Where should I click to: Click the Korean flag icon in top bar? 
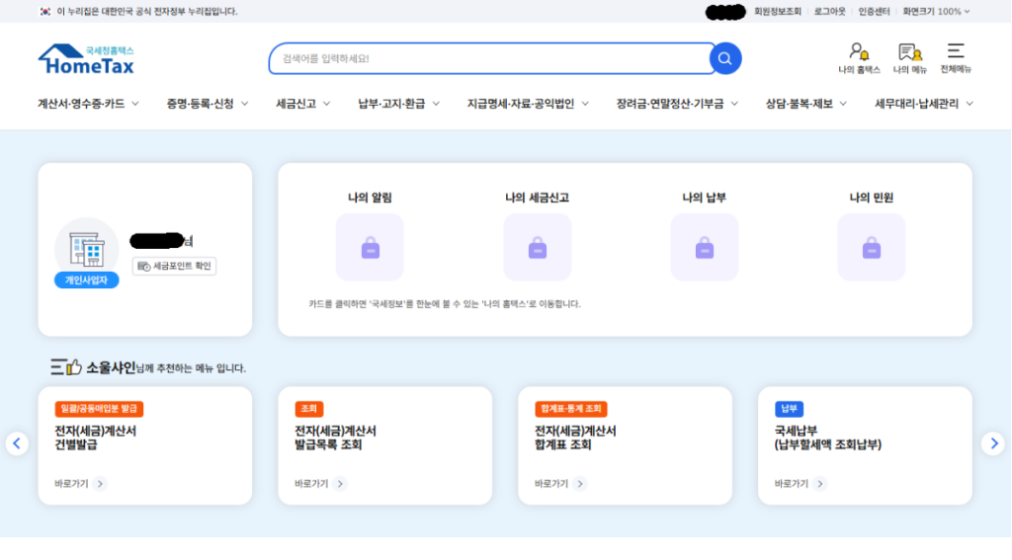pyautogui.click(x=45, y=12)
